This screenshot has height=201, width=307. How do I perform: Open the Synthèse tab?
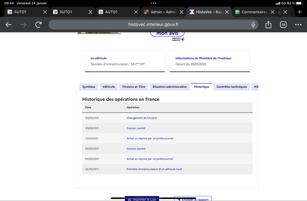pyautogui.click(x=89, y=87)
